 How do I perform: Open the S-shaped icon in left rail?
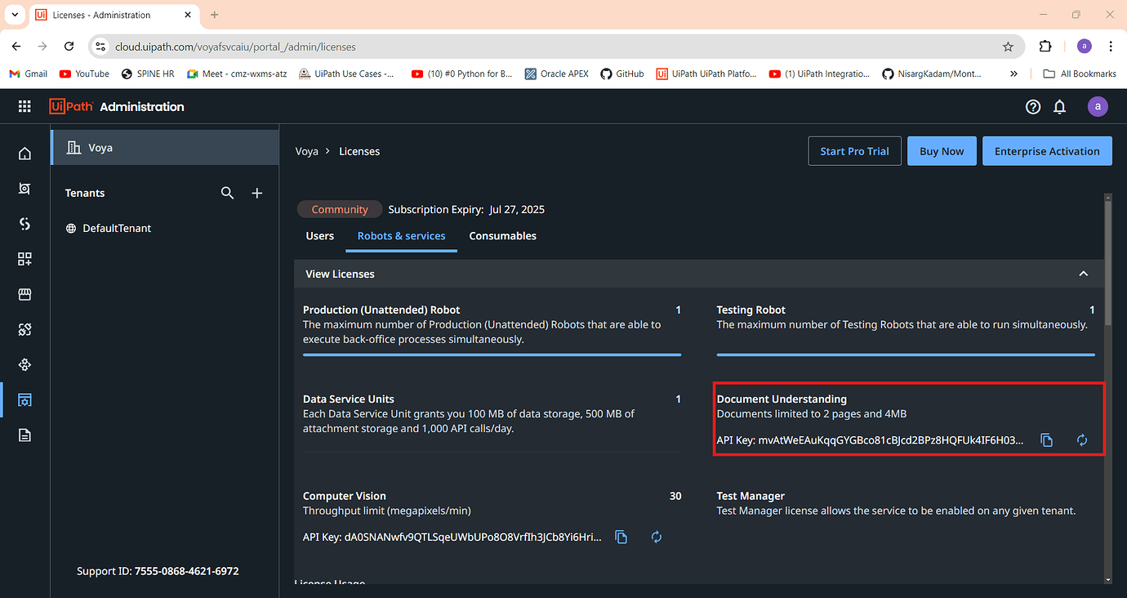point(24,224)
